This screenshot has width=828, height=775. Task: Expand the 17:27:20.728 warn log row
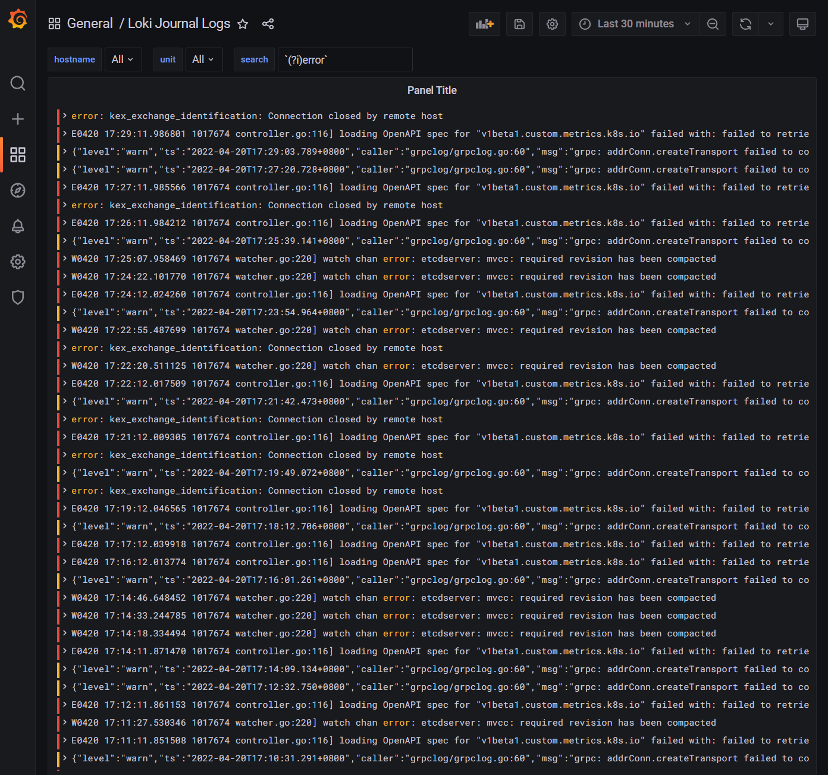[65, 169]
